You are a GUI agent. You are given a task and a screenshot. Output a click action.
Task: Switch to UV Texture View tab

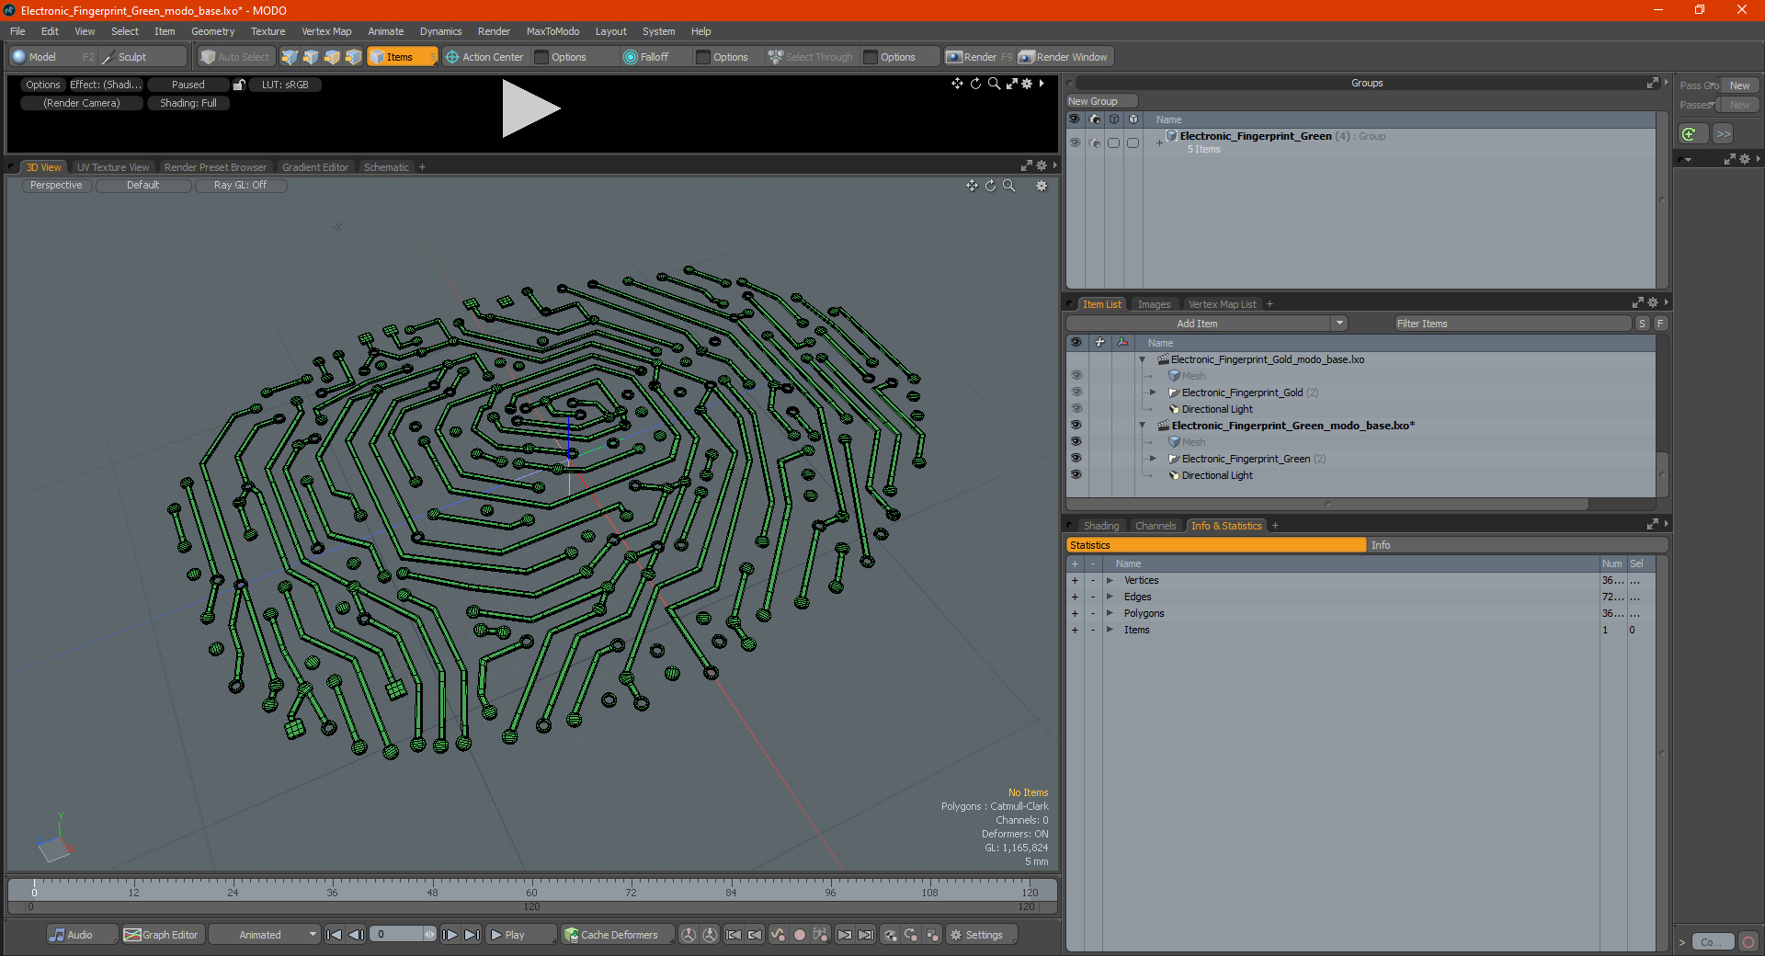(x=113, y=167)
